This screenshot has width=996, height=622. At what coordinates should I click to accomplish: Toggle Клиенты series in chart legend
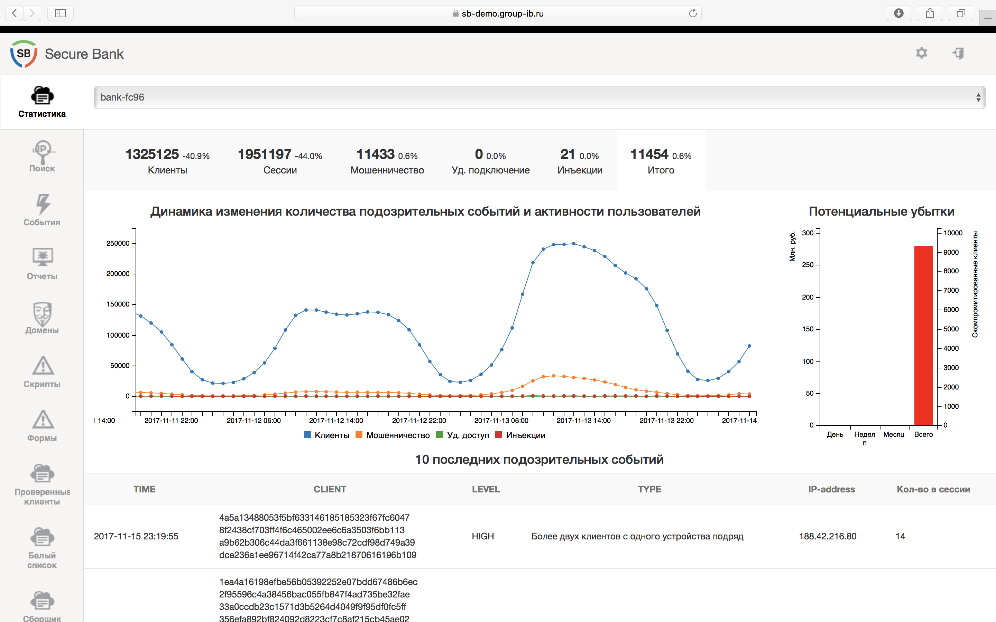point(327,435)
